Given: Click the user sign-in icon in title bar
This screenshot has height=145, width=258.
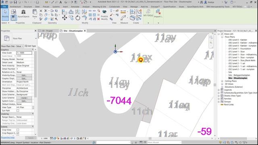Looking at the screenshot, I should (206, 2).
